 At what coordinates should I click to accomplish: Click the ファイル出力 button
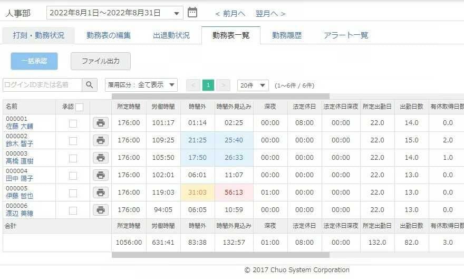click(x=100, y=61)
